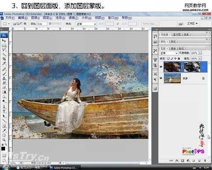Click the Adobe Photoshop CS taskbar button
This screenshot has height=170, width=212.
tap(64, 167)
